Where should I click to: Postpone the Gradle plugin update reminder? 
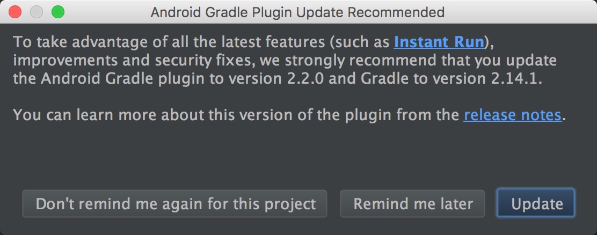pyautogui.click(x=413, y=204)
